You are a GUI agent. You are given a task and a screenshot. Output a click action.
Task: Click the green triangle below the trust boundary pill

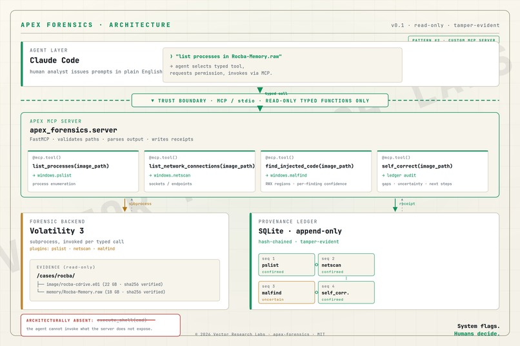(x=260, y=109)
